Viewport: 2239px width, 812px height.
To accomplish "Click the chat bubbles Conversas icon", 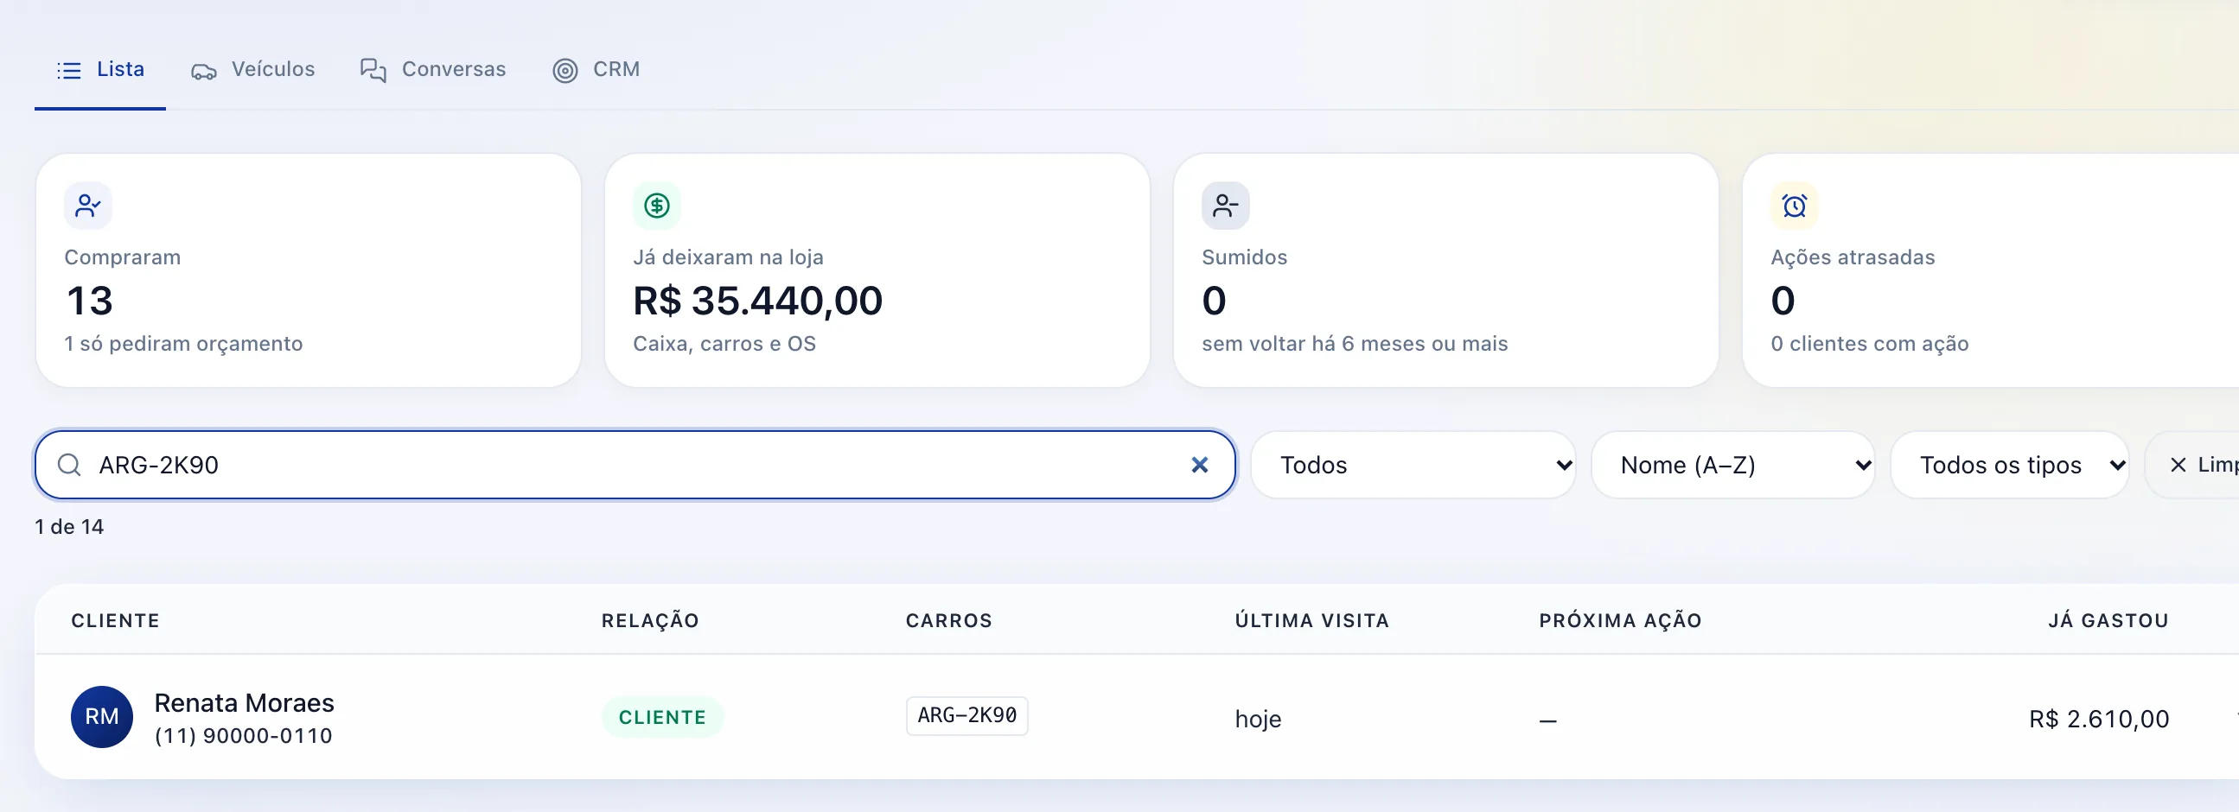I will 373,70.
